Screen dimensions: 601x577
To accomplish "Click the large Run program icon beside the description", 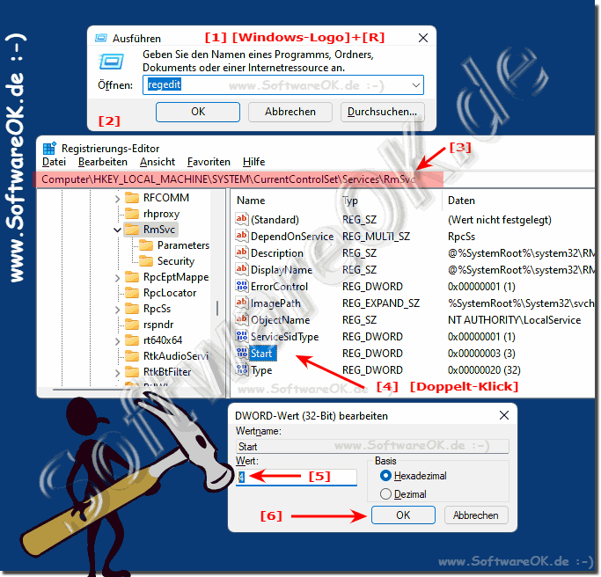I will click(x=111, y=62).
